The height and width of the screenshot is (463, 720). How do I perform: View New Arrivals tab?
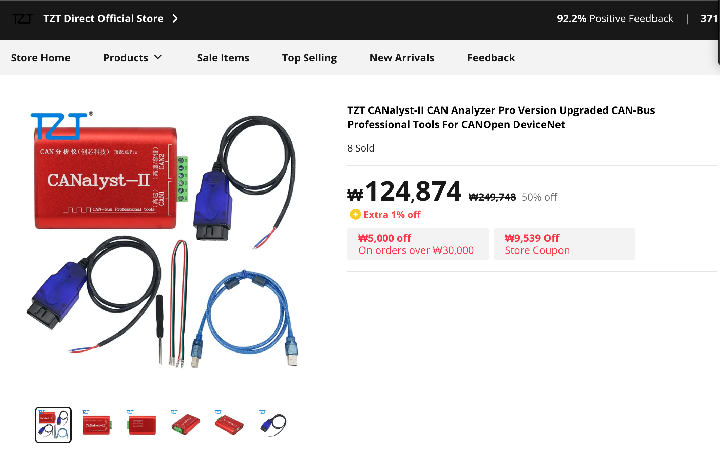402,58
